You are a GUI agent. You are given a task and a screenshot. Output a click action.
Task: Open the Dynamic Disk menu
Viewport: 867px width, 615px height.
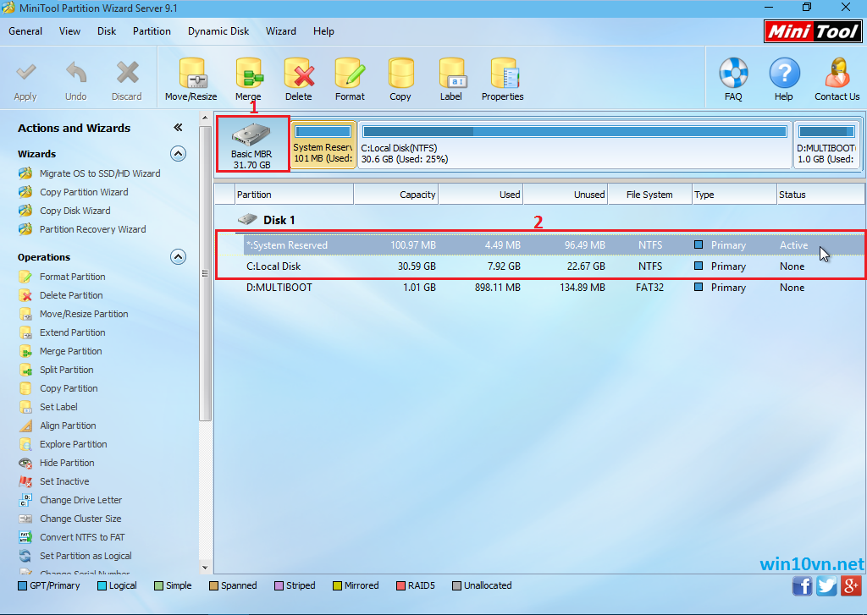218,31
